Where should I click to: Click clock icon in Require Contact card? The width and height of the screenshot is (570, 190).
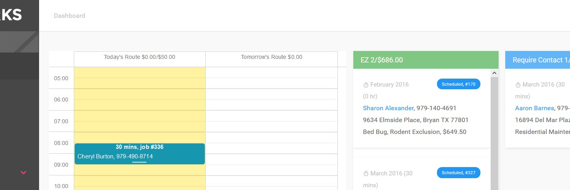click(518, 85)
